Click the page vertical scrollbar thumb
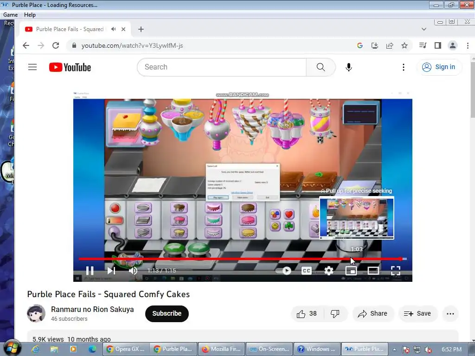The height and width of the screenshot is (356, 475). [473, 90]
